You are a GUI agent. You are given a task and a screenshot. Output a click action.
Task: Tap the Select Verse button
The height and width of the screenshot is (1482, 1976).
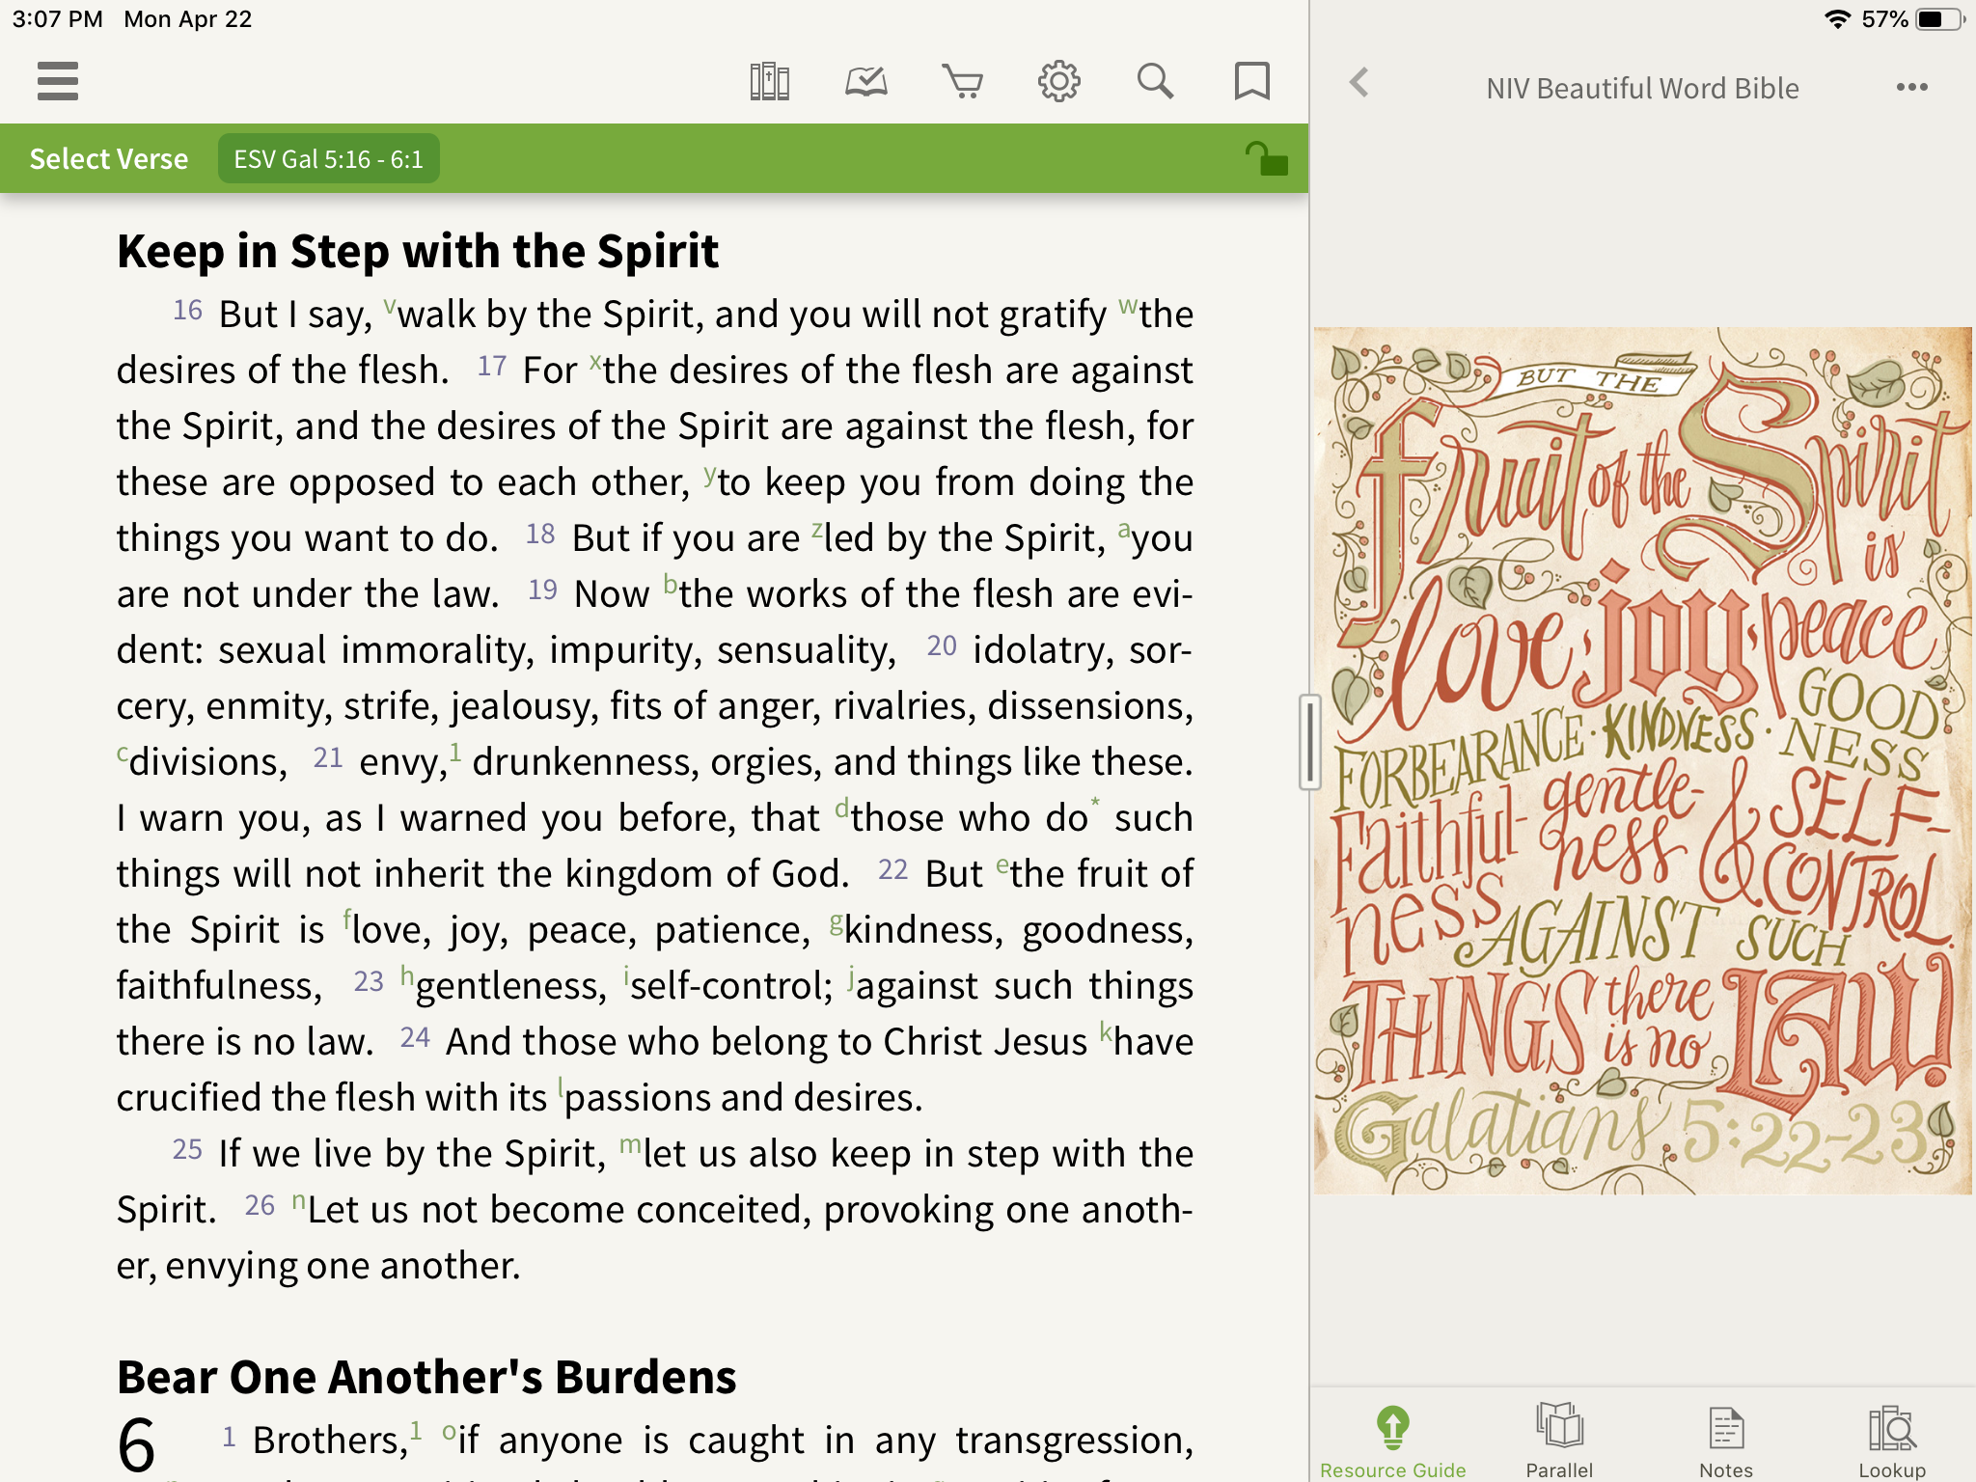point(108,158)
